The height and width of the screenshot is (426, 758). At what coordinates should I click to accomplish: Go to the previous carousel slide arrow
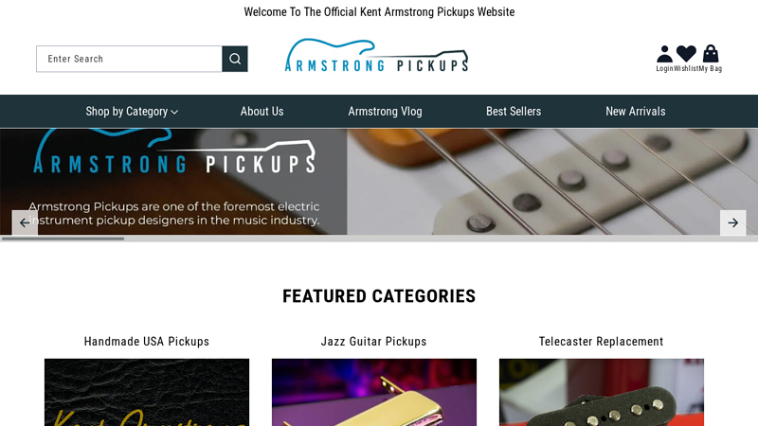tap(25, 222)
